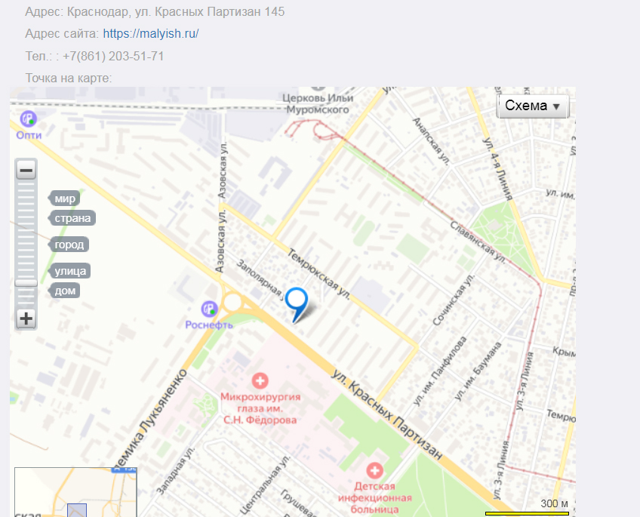The height and width of the screenshot is (517, 640).
Task: Set zoom level to мир
Action: tap(64, 198)
